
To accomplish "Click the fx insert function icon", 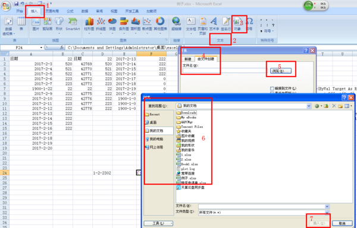I will point(62,47).
